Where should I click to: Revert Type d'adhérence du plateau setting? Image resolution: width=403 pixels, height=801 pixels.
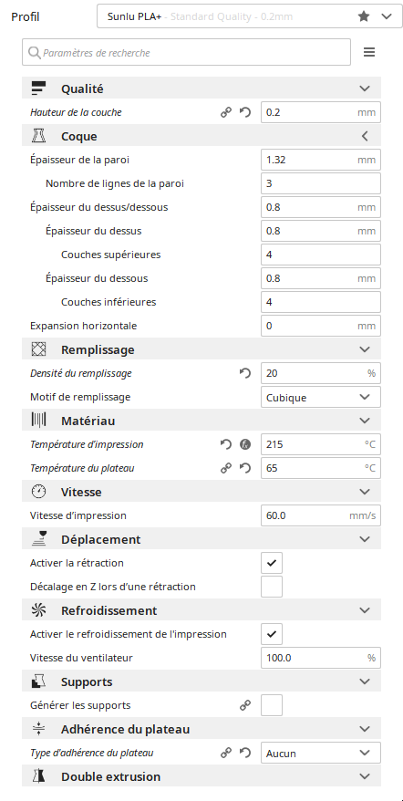click(245, 753)
